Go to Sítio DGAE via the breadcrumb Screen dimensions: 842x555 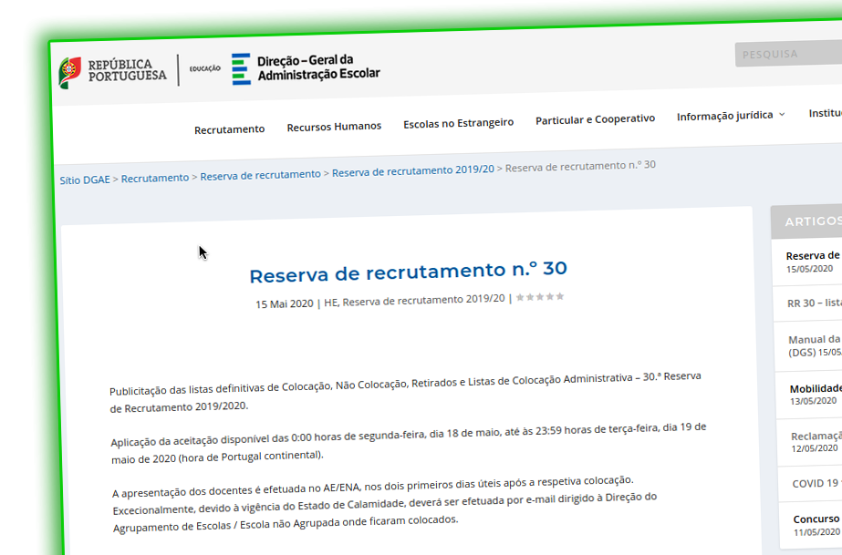86,180
